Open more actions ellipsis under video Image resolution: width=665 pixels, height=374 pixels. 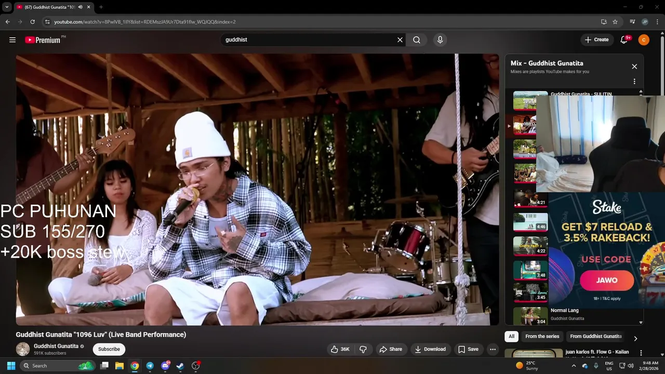click(493, 349)
